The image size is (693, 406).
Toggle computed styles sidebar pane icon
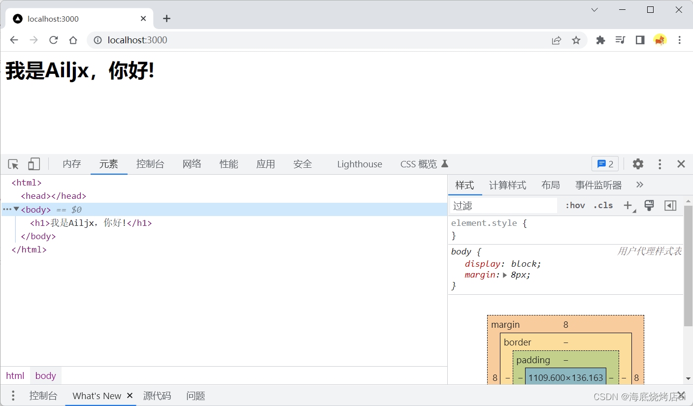670,206
